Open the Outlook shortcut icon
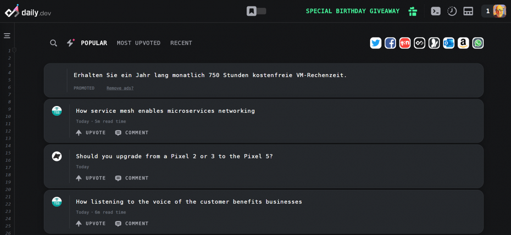The height and width of the screenshot is (235, 511). click(449, 43)
